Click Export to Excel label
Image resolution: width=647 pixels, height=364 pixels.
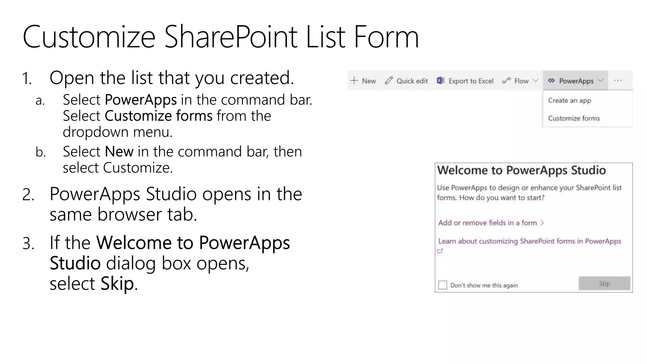[x=471, y=81]
